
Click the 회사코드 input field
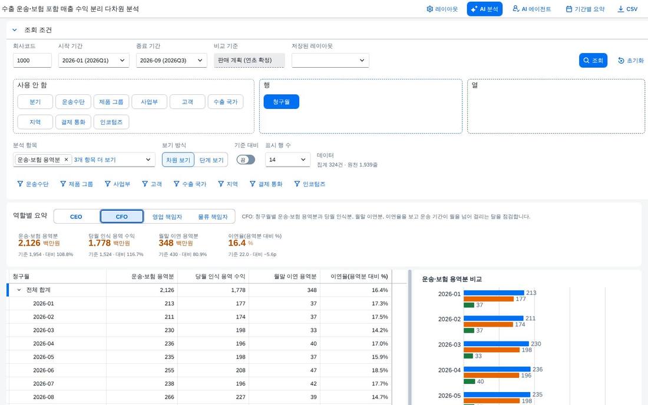pyautogui.click(x=32, y=60)
